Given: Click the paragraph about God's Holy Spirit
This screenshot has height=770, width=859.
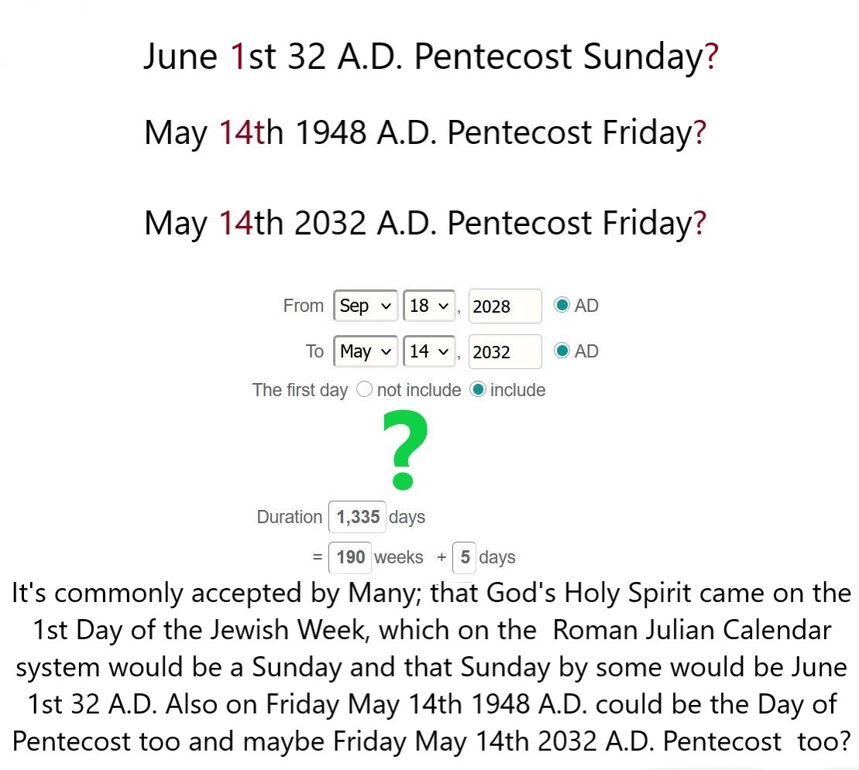Looking at the screenshot, I should [x=431, y=667].
